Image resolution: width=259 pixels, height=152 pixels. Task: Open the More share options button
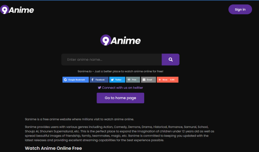point(167,80)
